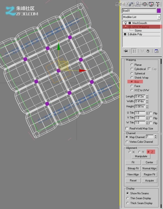Click the Width spinner arrows

click(x=147, y=102)
